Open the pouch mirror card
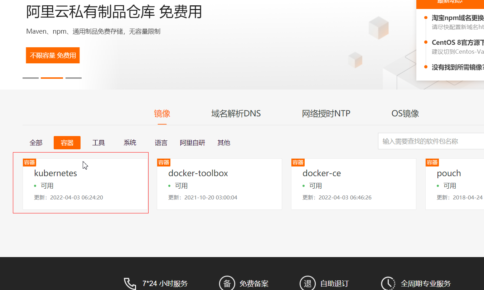 [455, 184]
